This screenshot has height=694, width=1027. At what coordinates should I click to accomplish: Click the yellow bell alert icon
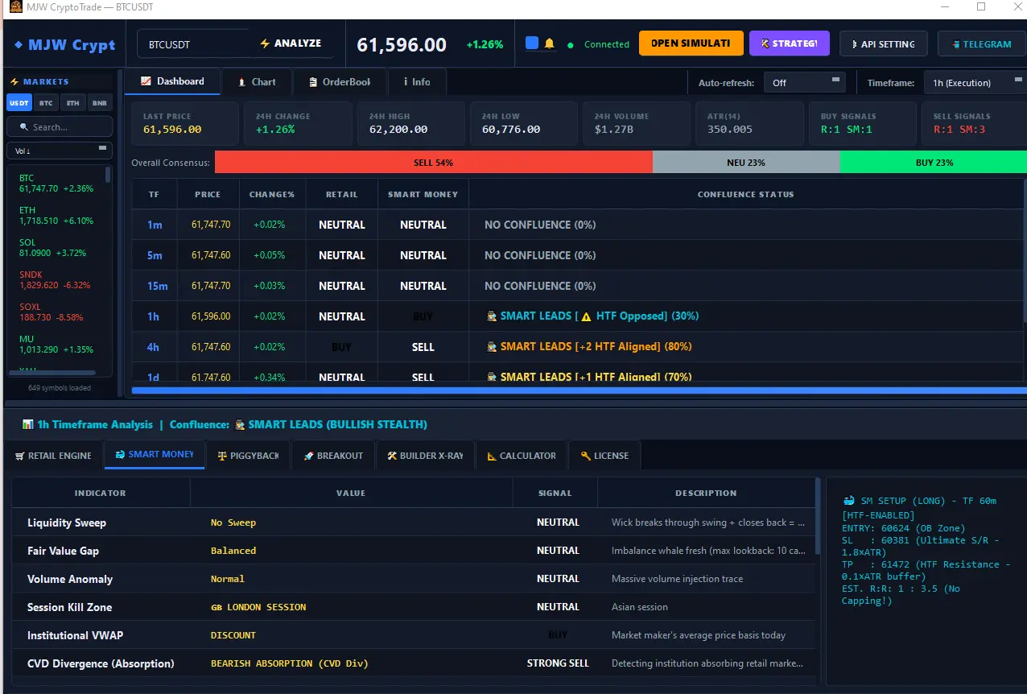coord(550,43)
